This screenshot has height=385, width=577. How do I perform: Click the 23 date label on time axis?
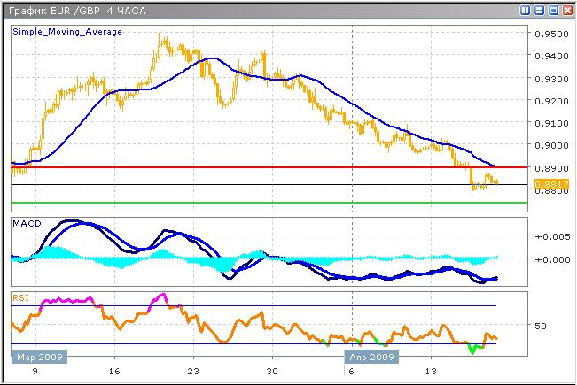point(193,373)
